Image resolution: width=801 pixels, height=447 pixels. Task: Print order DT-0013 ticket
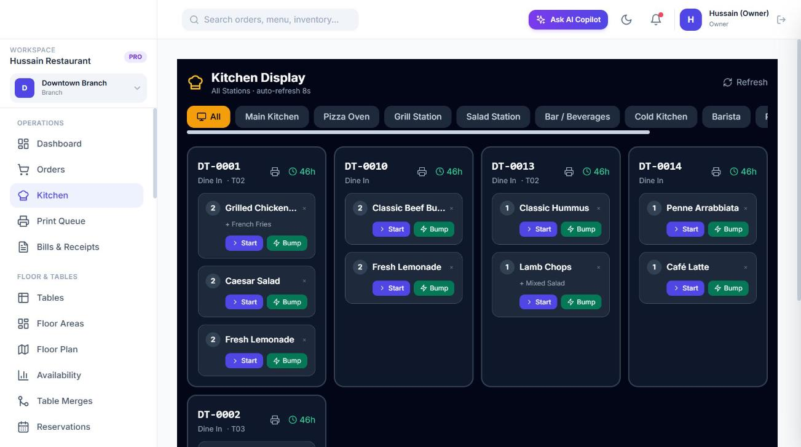pyautogui.click(x=569, y=172)
